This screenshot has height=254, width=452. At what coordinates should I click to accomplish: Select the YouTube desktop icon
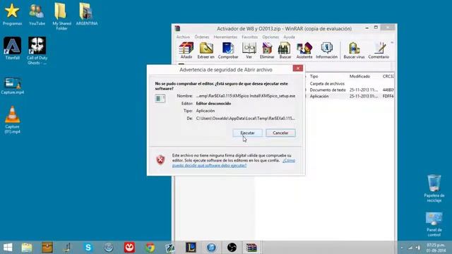point(37,14)
